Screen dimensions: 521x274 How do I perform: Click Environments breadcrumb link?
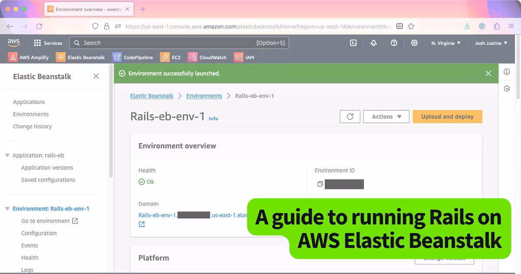pos(204,96)
